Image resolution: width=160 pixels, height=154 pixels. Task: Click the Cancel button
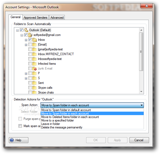(x=139, y=140)
